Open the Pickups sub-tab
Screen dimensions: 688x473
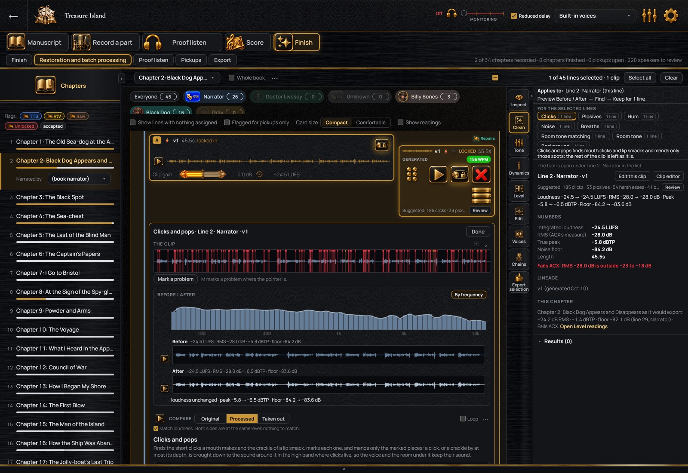click(x=191, y=60)
